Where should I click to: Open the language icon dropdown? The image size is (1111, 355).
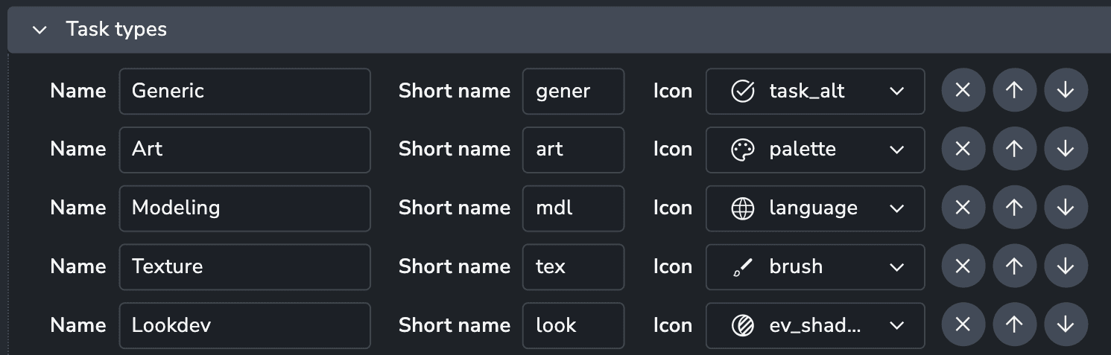(x=815, y=208)
